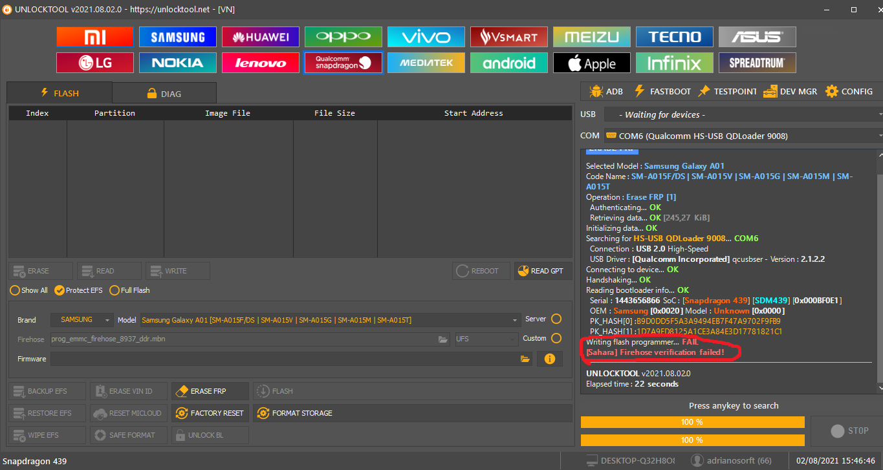Open the Spreadtrum chipset tile
Screen dimensions: 883x470
click(x=758, y=63)
